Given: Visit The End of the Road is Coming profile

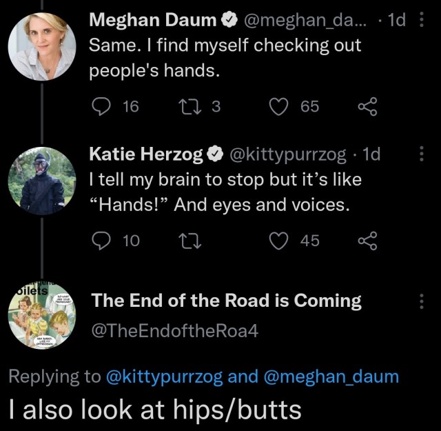Looking at the screenshot, I should [227, 301].
